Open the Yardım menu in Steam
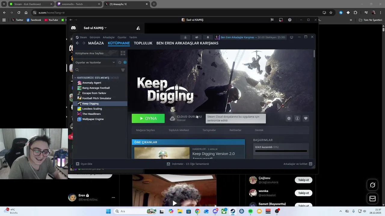 pos(133,37)
